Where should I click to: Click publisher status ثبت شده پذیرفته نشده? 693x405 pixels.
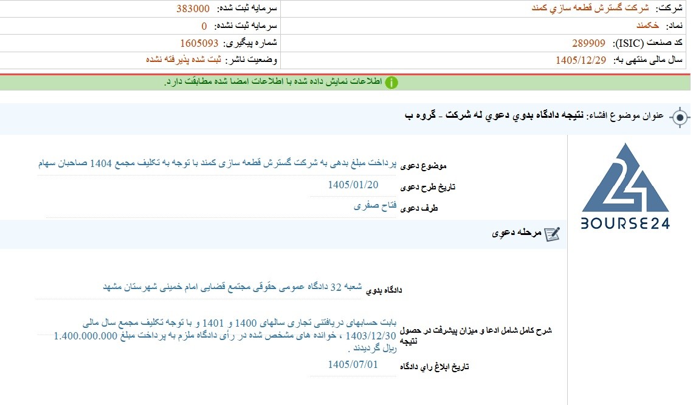[184, 60]
